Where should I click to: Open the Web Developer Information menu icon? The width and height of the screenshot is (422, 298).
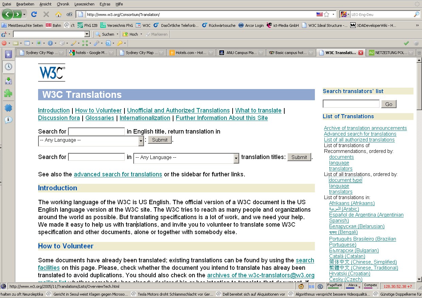click(50, 43)
